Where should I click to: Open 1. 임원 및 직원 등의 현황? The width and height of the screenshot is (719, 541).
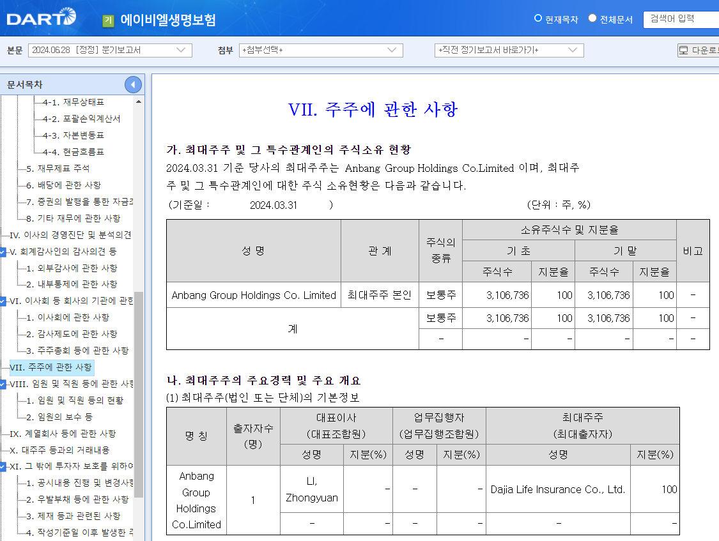click(x=75, y=400)
